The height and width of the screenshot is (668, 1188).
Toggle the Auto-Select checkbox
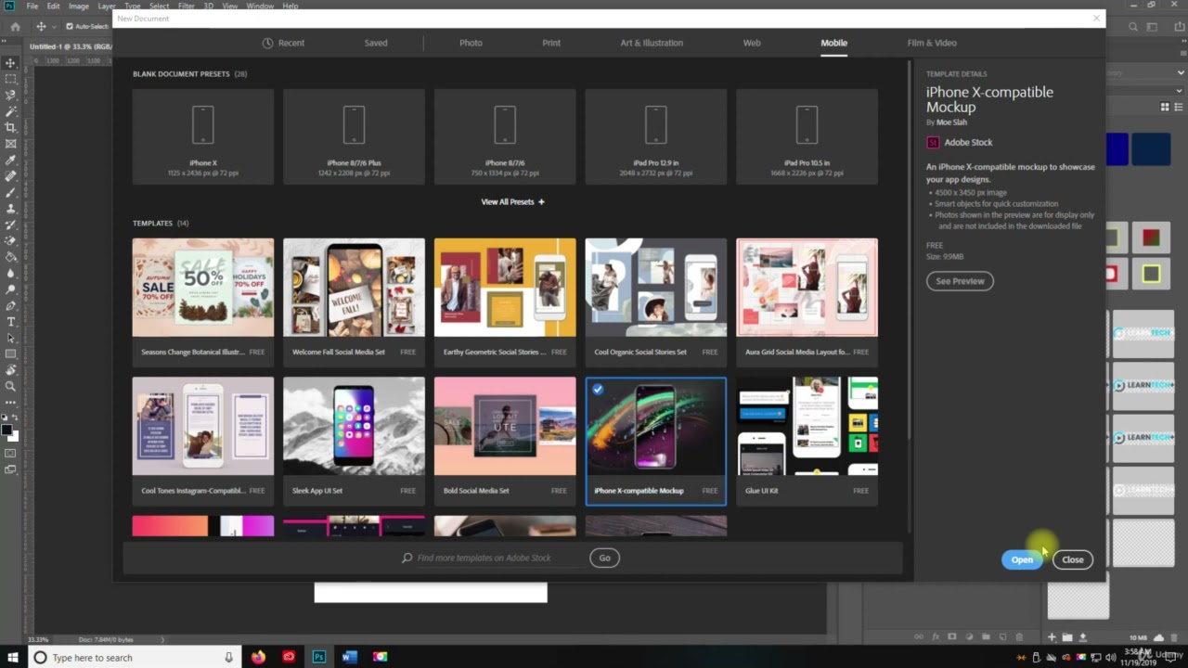point(70,26)
